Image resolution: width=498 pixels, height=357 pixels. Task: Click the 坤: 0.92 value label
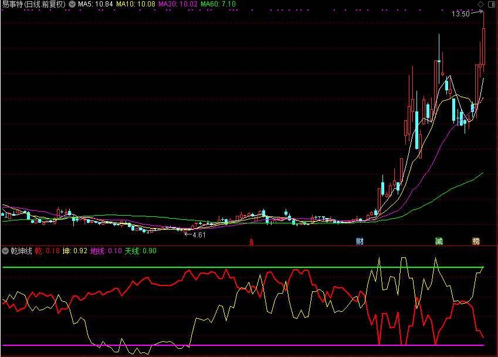pyautogui.click(x=75, y=251)
